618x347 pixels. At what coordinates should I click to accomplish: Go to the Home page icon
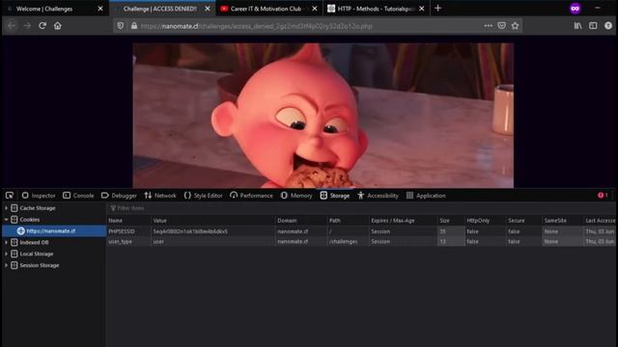(x=58, y=26)
